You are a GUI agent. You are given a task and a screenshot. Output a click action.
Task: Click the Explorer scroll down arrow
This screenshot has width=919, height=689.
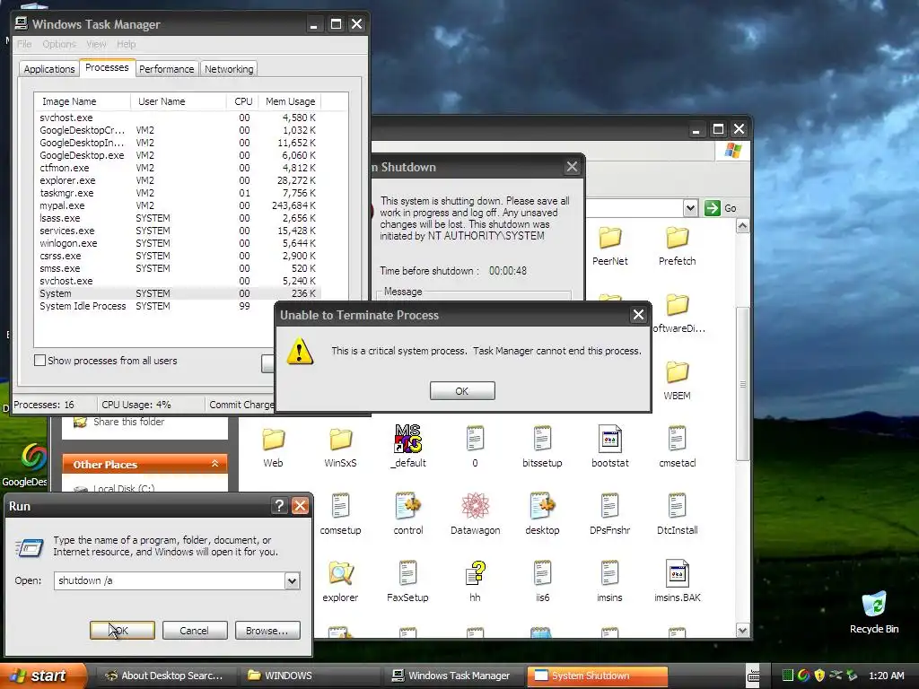pos(742,631)
